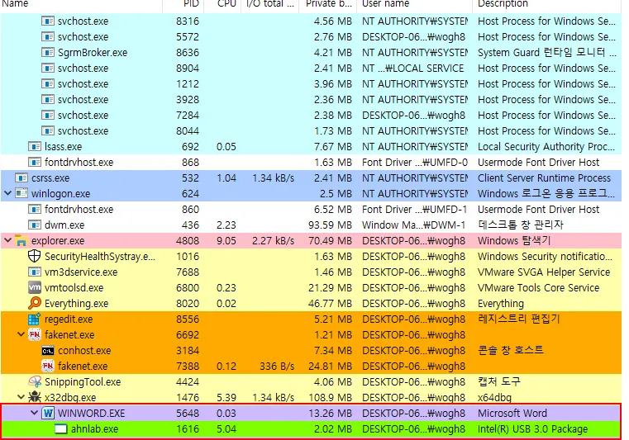Viewport: 629px width, 440px height.
Task: Select the SnippingTool.exe process name
Action: pyautogui.click(x=83, y=382)
